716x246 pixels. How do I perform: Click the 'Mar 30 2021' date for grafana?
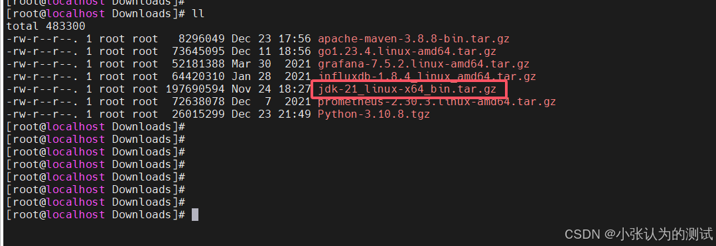click(x=271, y=64)
